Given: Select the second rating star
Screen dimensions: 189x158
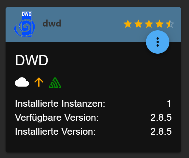Looking at the screenshot, I should [x=138, y=24].
